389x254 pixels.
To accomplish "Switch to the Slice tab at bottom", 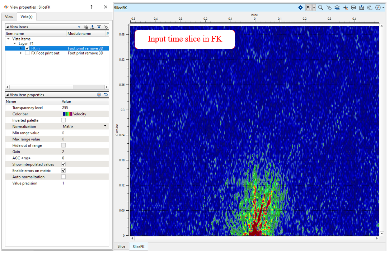I will (121, 246).
